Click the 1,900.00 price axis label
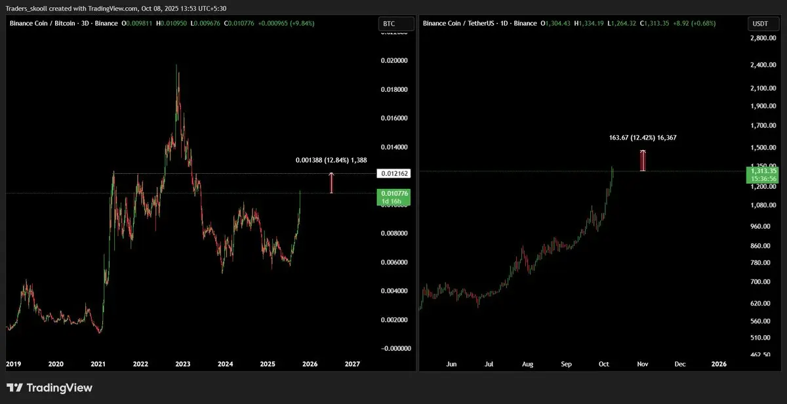Screen dimensions: 787x404 tap(763, 106)
